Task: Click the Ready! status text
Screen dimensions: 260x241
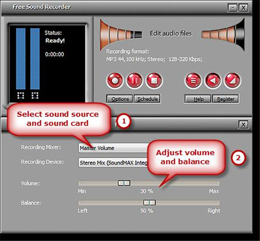Action: click(55, 41)
